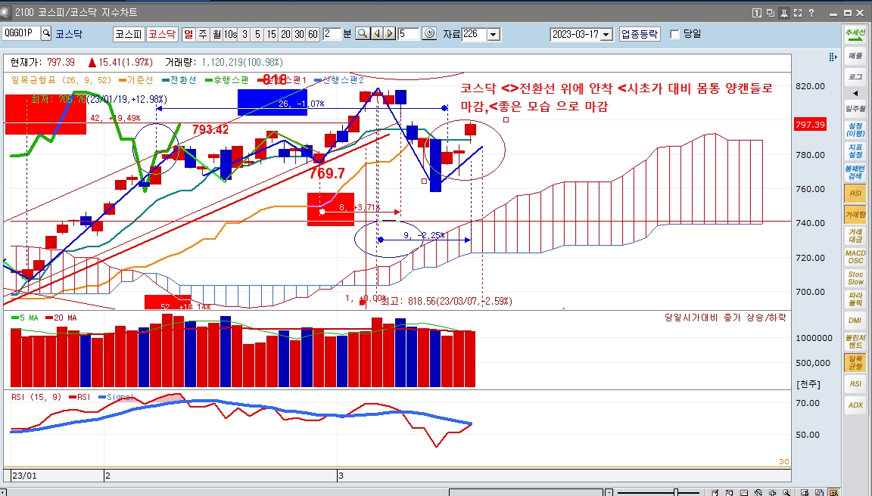Open help with the question mark icon
Image resolution: width=872 pixels, height=496 pixels.
tap(811, 13)
